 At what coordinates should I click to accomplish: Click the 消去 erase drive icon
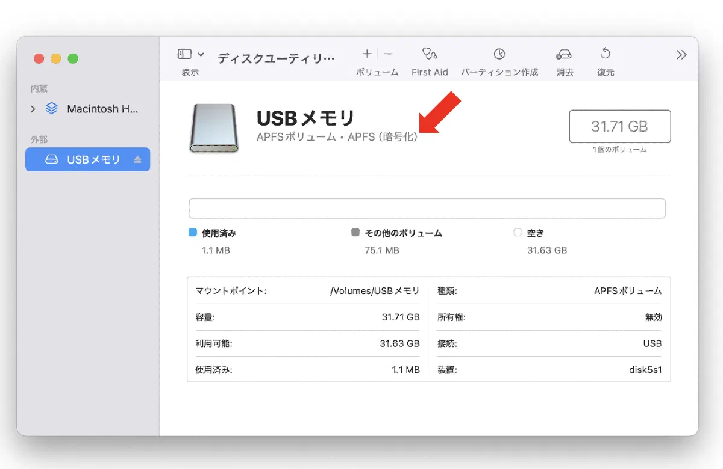tap(564, 54)
